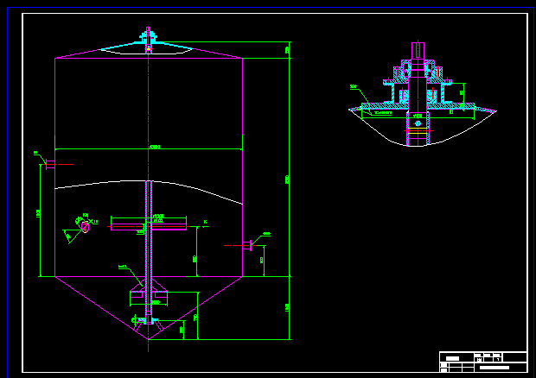Viewport: 536px width, 378px height.
Task: Select the magenta shaft top in the detail view
Action: [419, 49]
